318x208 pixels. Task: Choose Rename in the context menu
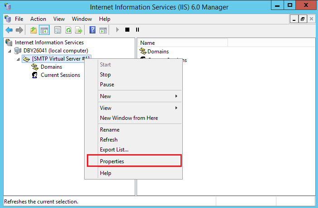click(133, 130)
